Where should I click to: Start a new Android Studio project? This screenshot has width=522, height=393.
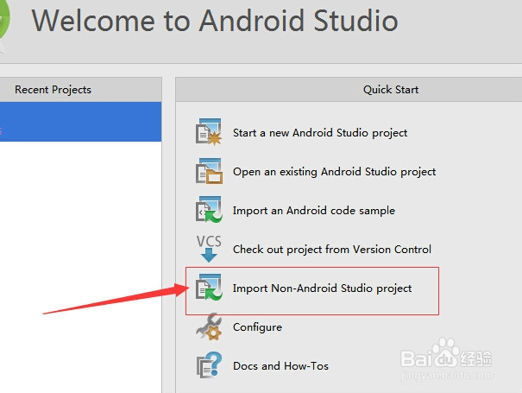tap(320, 133)
